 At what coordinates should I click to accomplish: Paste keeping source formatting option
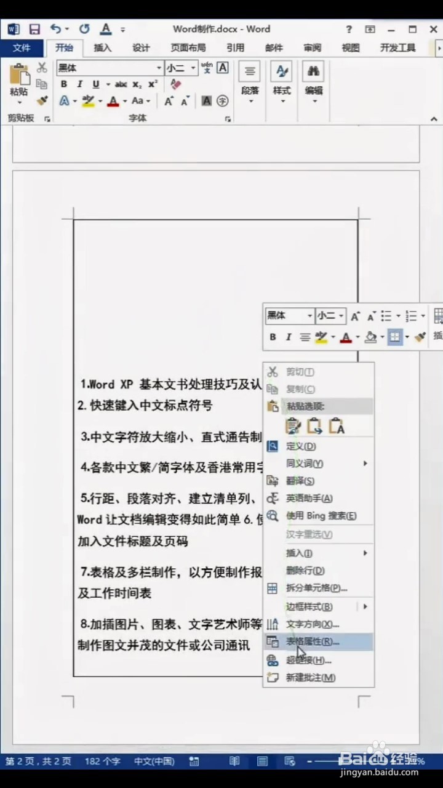pyautogui.click(x=293, y=425)
